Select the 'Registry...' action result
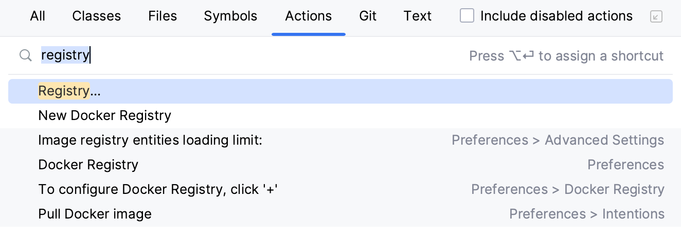The width and height of the screenshot is (681, 237). tap(69, 91)
